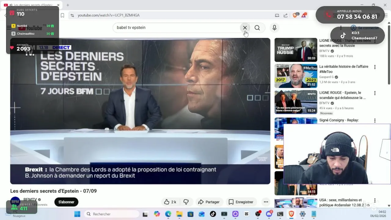Viewport: 391px width, 220px height.
Task: Start voice search with the microphone icon
Action: (274, 28)
